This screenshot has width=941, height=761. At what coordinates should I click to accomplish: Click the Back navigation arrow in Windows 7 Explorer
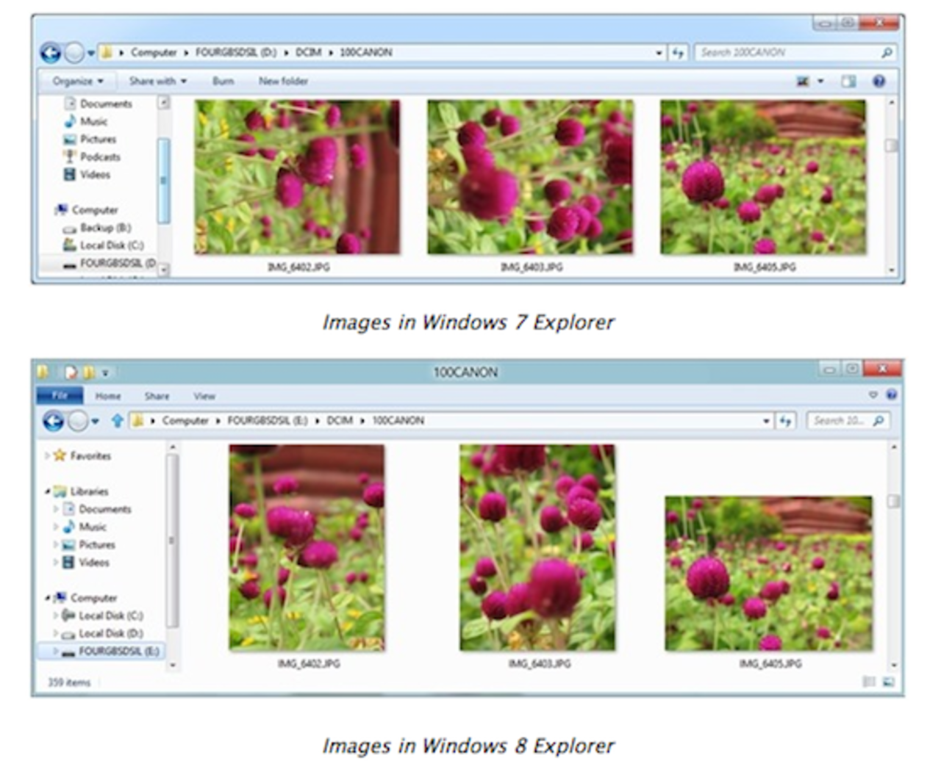49,52
